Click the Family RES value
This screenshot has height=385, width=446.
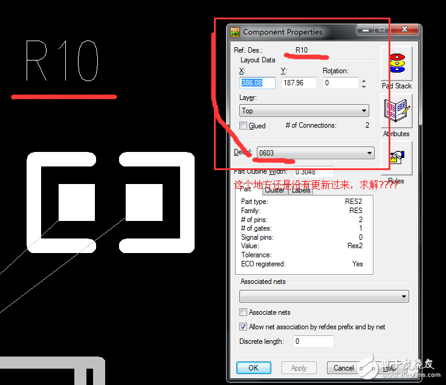click(355, 211)
